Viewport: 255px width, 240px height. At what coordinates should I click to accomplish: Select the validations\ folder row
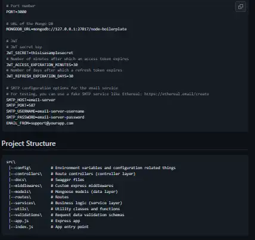(x=67, y=215)
